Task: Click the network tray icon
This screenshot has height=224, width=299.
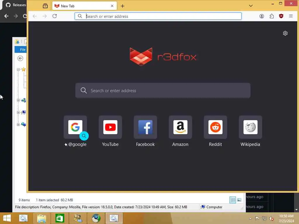Action: coord(264,218)
